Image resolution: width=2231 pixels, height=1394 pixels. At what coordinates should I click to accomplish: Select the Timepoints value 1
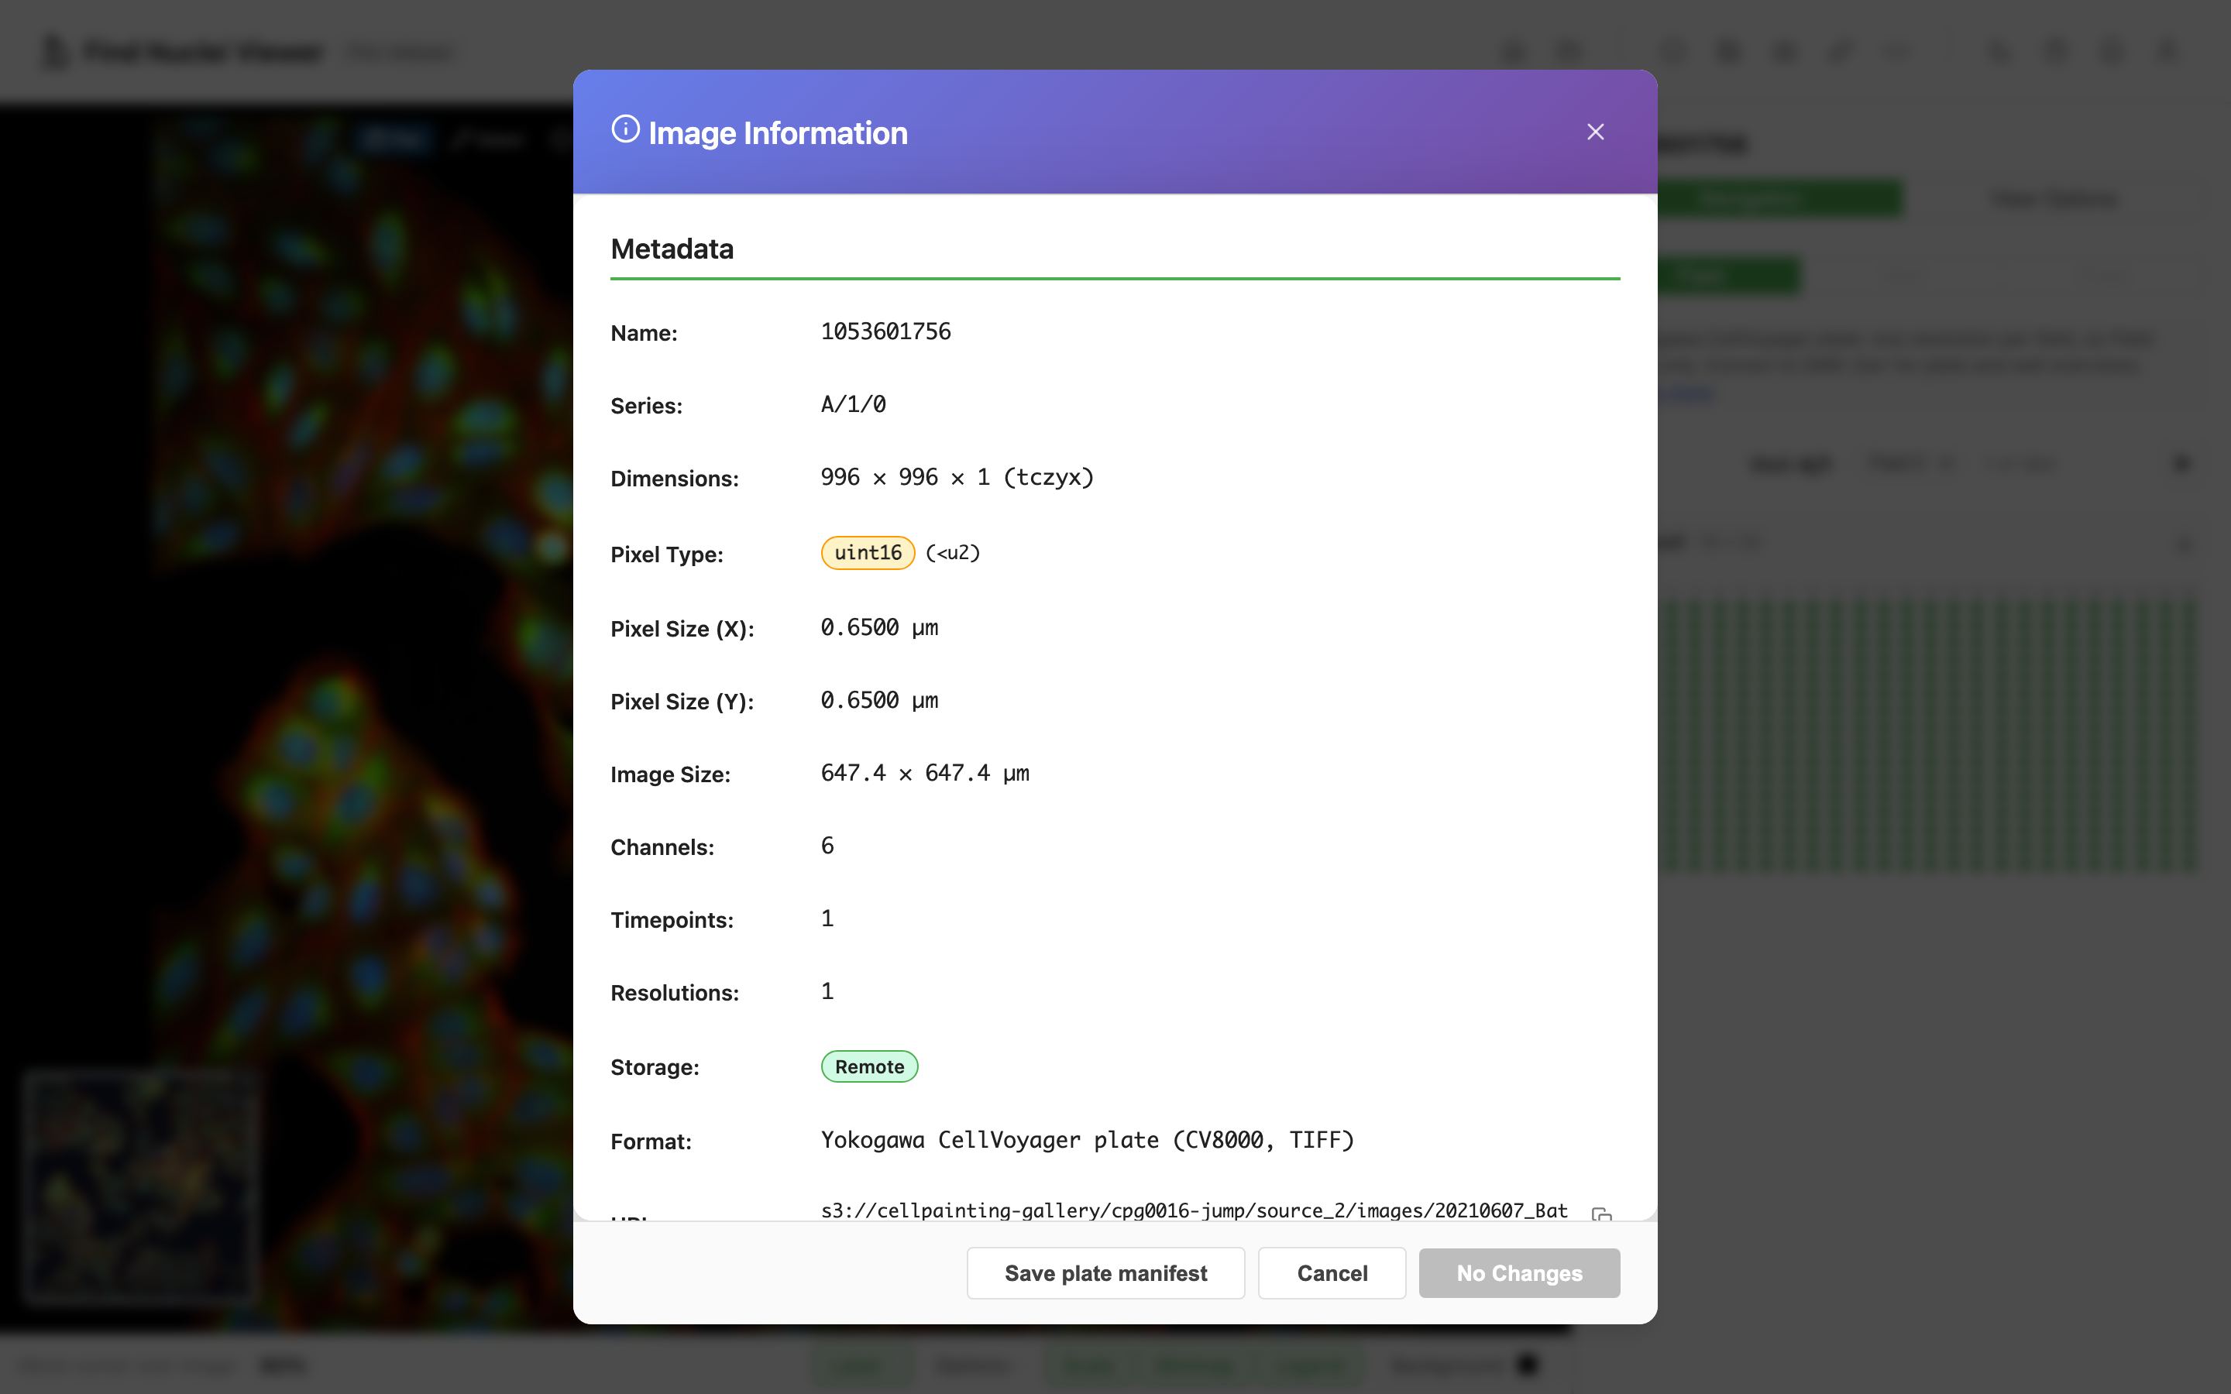click(827, 919)
